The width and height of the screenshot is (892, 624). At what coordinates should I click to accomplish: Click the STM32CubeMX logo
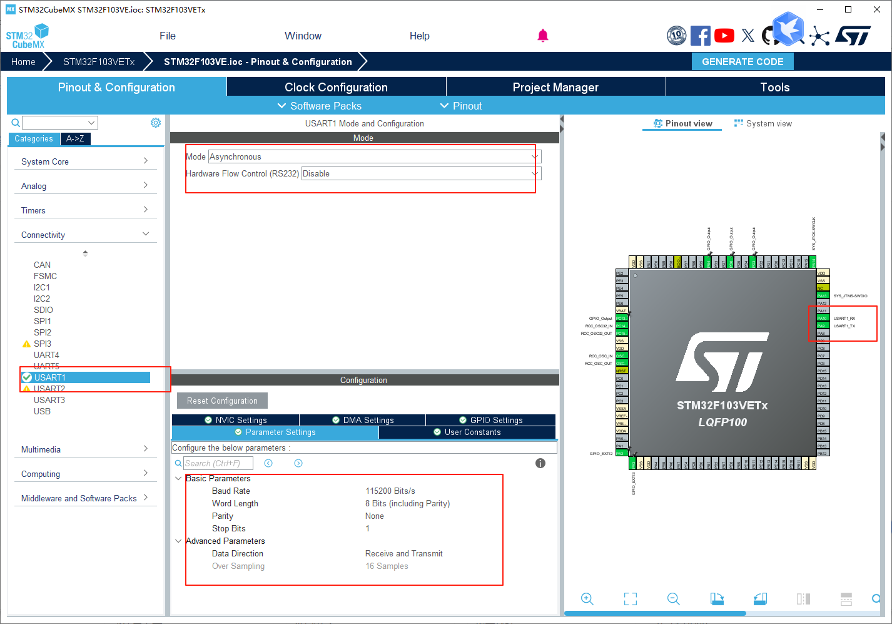click(x=28, y=36)
